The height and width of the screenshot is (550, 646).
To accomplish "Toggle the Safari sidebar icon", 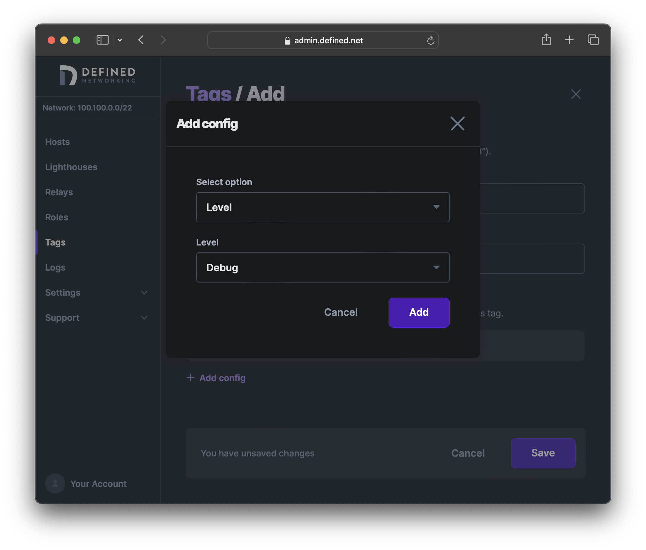I will [x=102, y=40].
